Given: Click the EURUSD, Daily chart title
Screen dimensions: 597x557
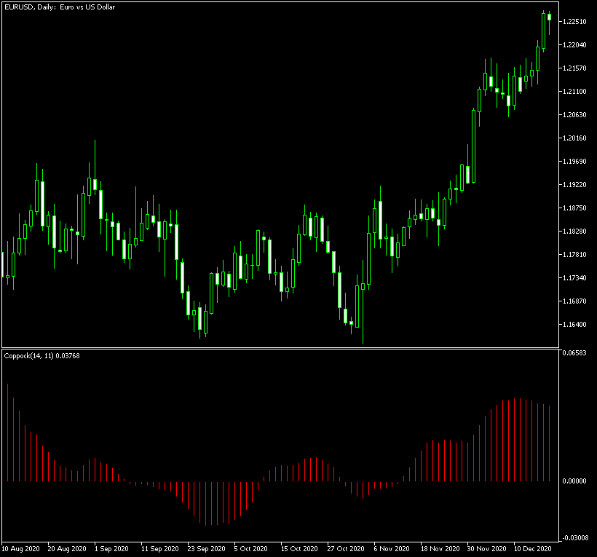Looking at the screenshot, I should (x=59, y=7).
